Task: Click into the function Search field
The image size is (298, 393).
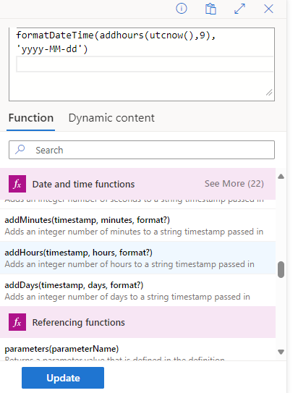Action: [142, 150]
